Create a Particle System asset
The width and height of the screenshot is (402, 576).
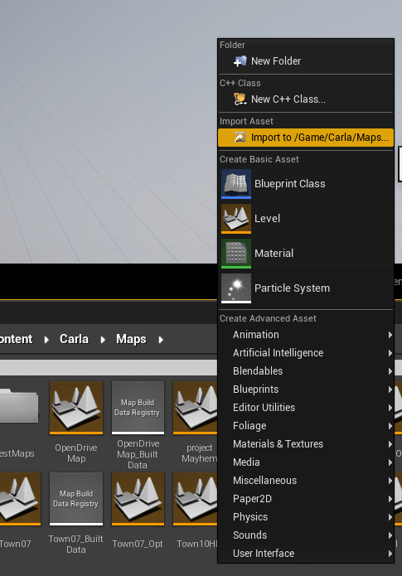point(306,288)
